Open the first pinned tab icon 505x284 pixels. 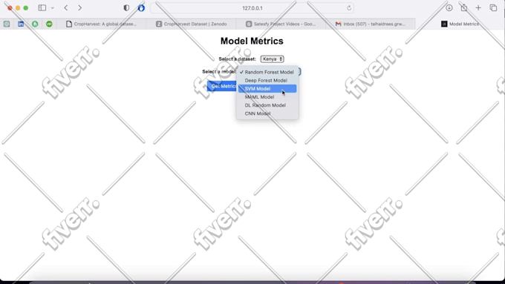tap(7, 24)
